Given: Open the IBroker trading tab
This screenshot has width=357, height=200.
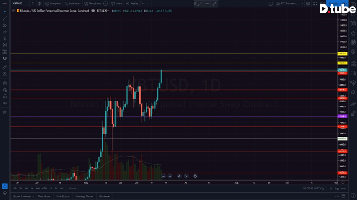Looking at the screenshot, I should tap(104, 196).
